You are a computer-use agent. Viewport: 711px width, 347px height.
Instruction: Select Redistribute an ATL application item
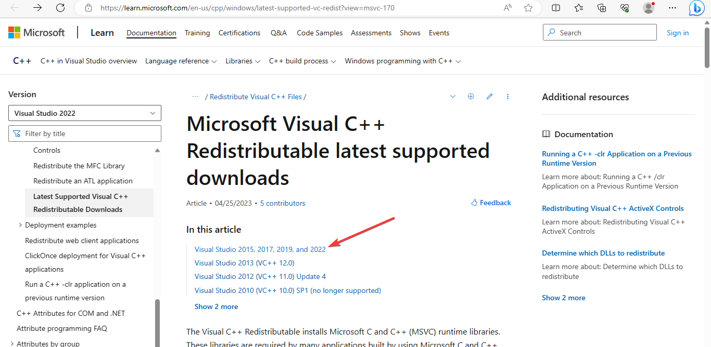83,181
